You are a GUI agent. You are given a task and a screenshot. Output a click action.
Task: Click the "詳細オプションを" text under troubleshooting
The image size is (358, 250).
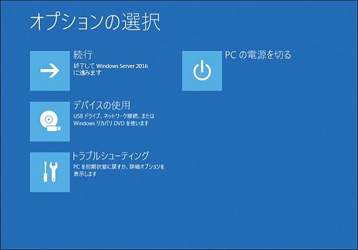146,167
